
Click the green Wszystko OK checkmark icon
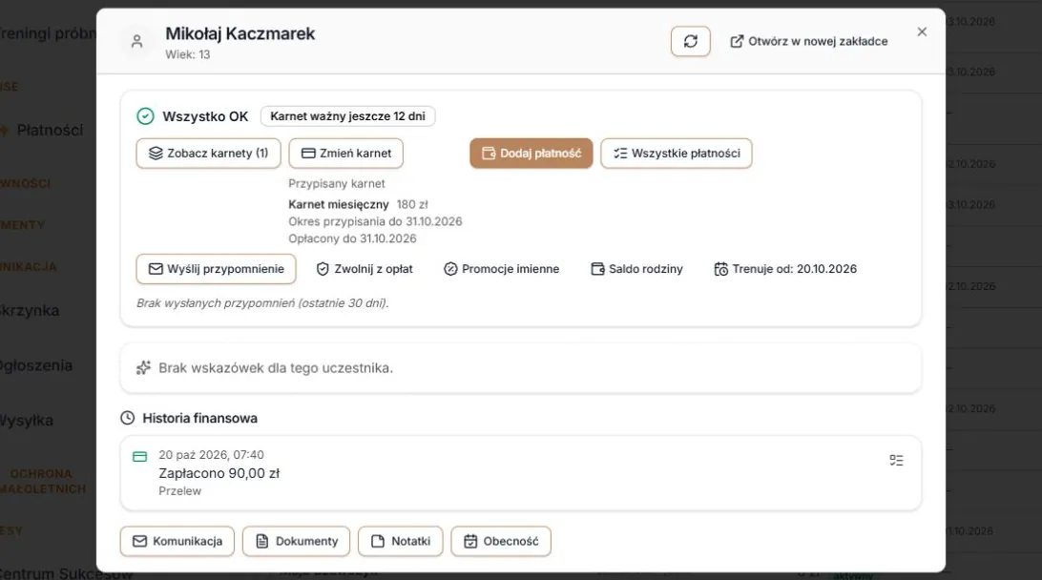click(145, 116)
